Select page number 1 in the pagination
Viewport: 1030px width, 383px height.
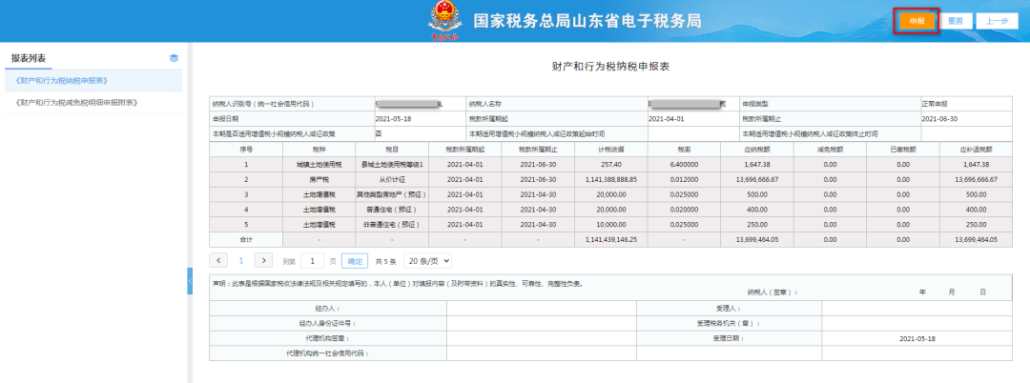[241, 260]
